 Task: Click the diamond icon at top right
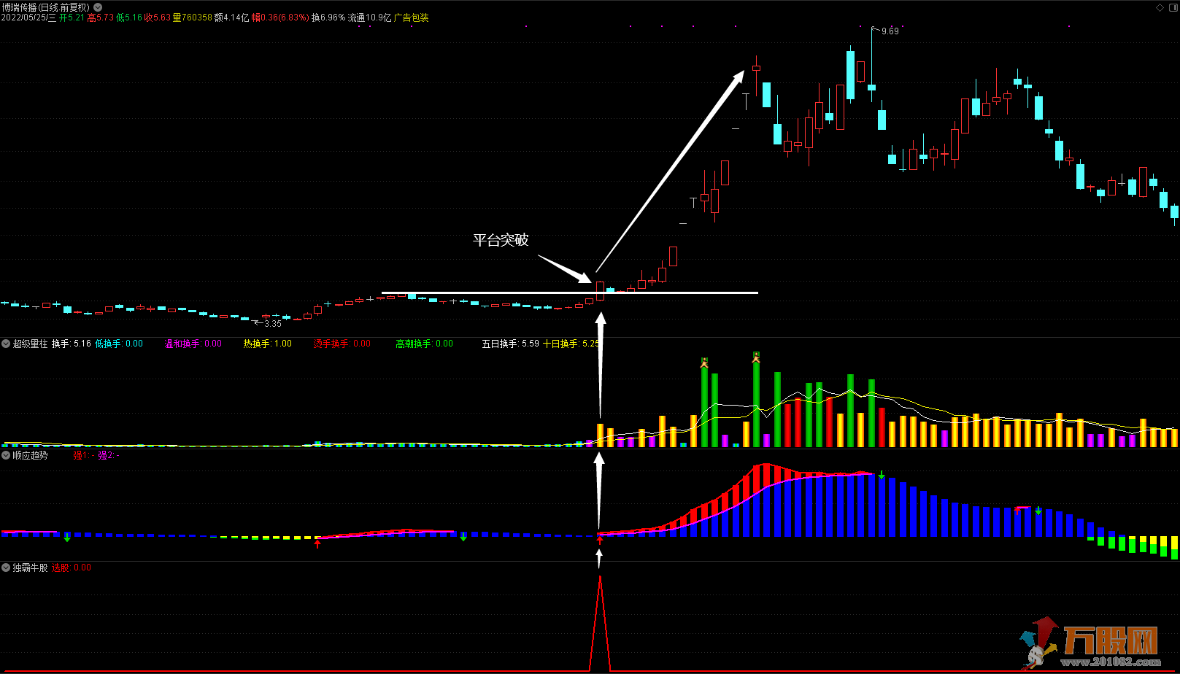[x=1160, y=7]
